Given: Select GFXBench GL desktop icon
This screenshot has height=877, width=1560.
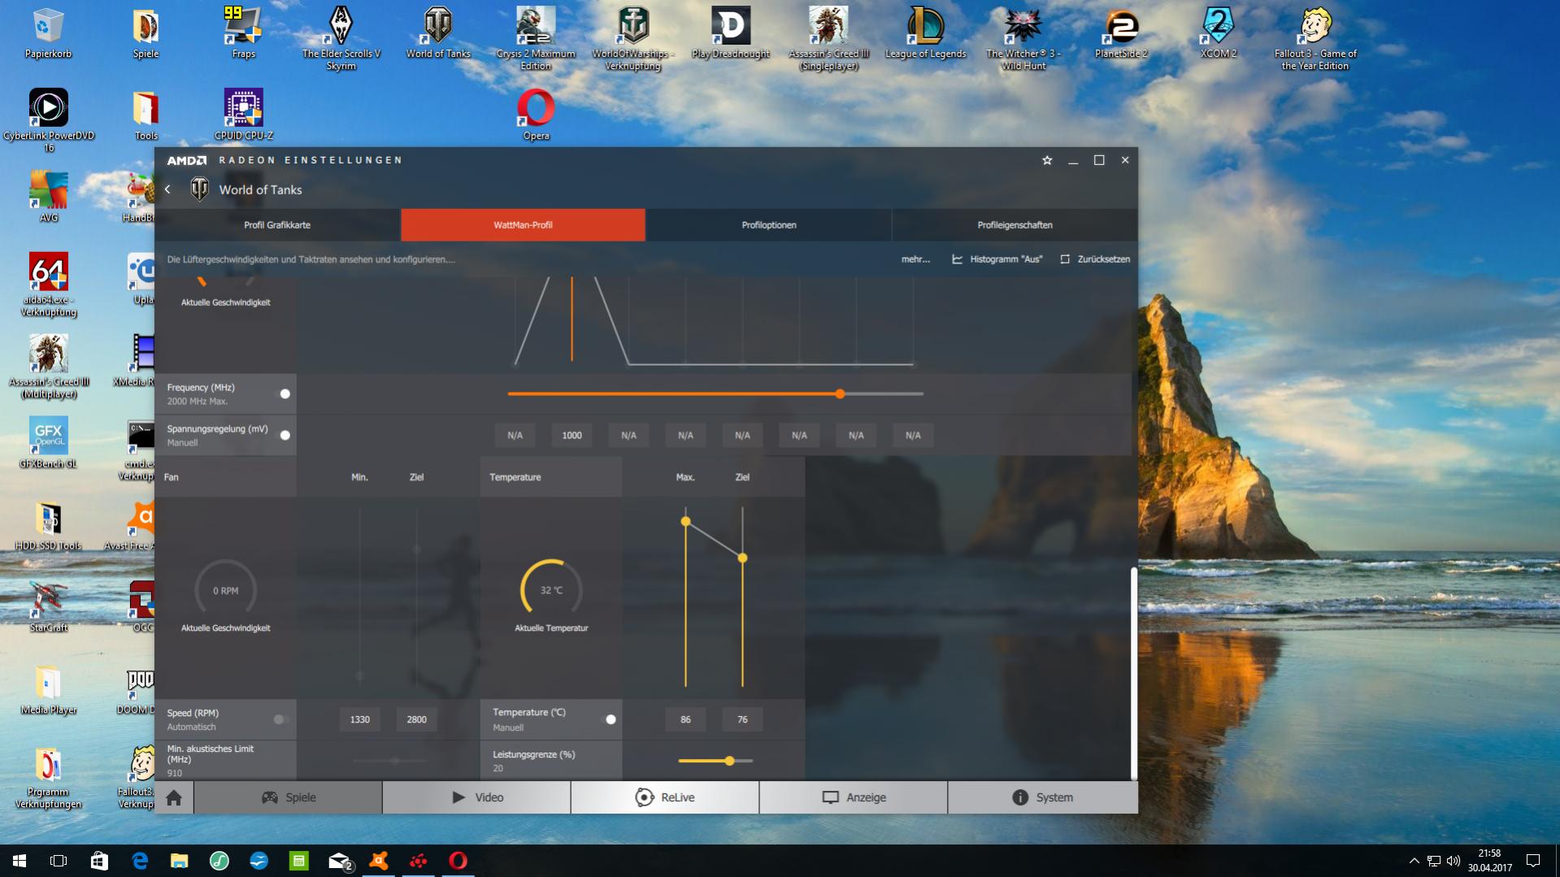Looking at the screenshot, I should point(48,444).
